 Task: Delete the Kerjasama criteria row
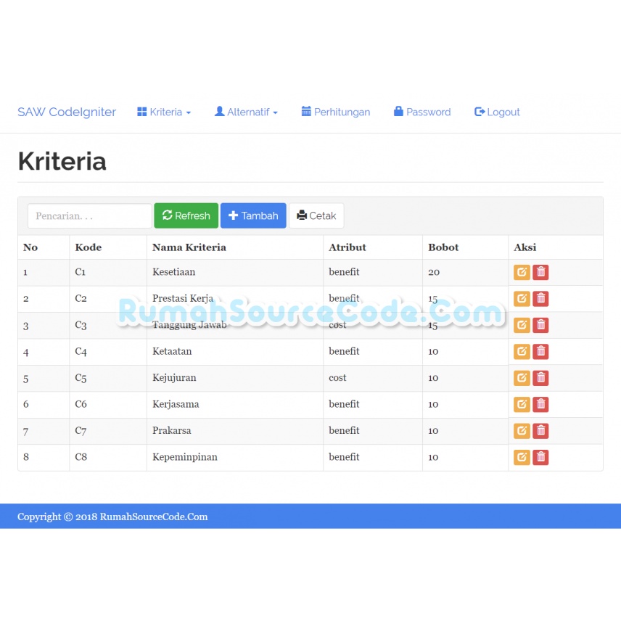(540, 404)
